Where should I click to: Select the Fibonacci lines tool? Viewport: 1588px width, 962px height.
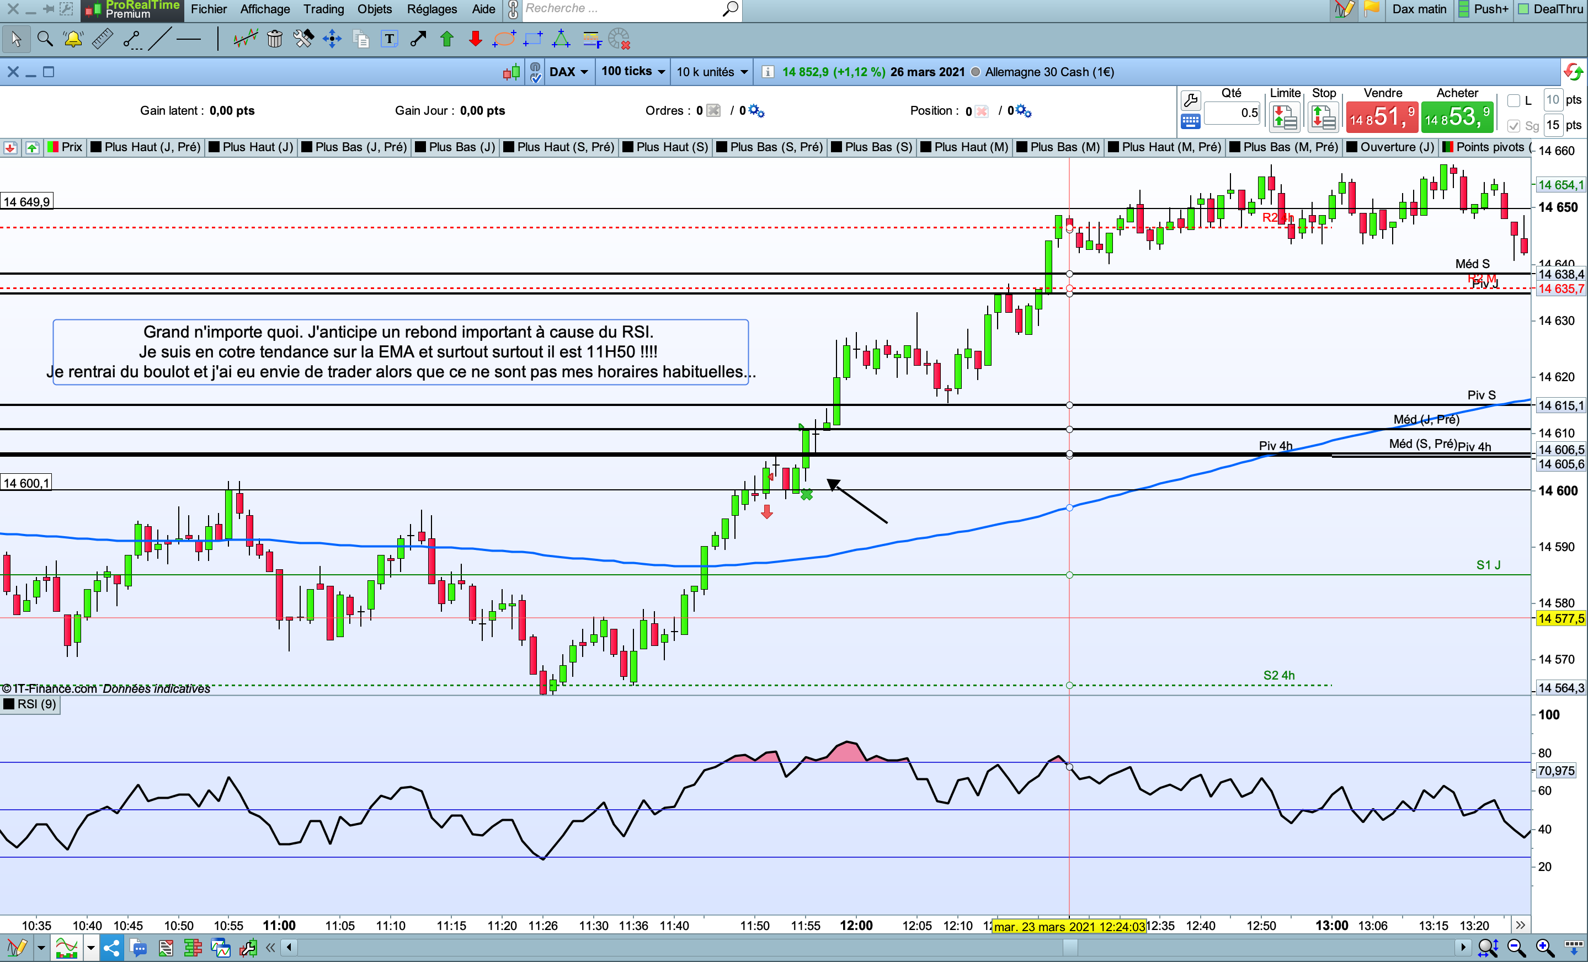tap(591, 40)
